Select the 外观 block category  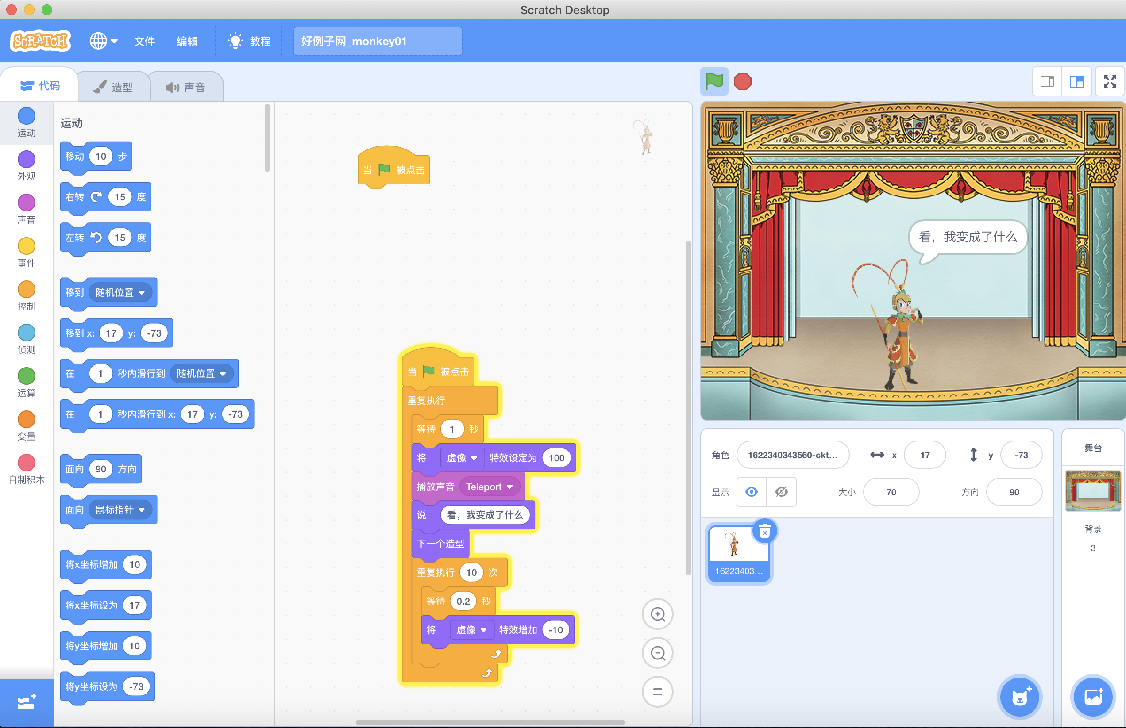click(x=27, y=166)
